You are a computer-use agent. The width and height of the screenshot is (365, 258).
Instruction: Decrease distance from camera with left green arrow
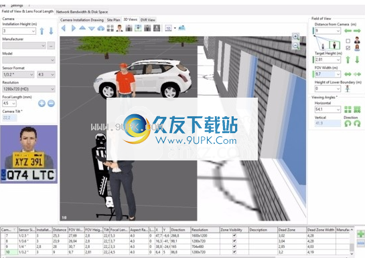pyautogui.click(x=348, y=31)
